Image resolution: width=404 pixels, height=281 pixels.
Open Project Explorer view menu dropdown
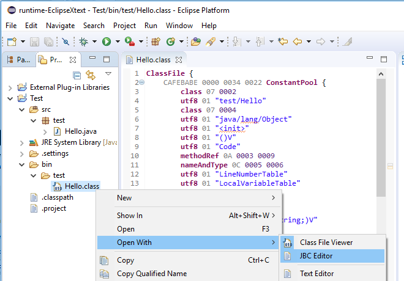(108, 75)
